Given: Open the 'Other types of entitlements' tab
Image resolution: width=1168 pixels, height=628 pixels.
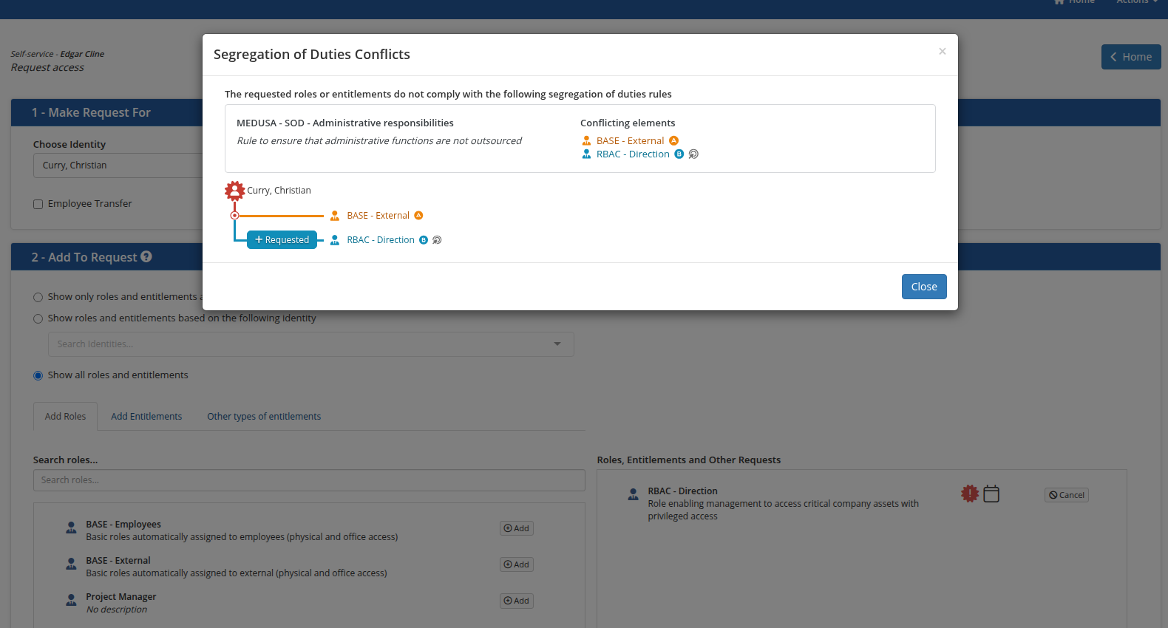Looking at the screenshot, I should click(264, 416).
